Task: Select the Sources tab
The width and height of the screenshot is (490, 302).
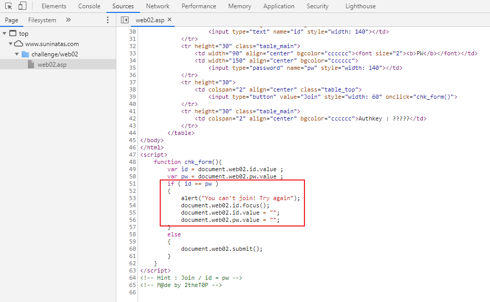Action: [123, 6]
